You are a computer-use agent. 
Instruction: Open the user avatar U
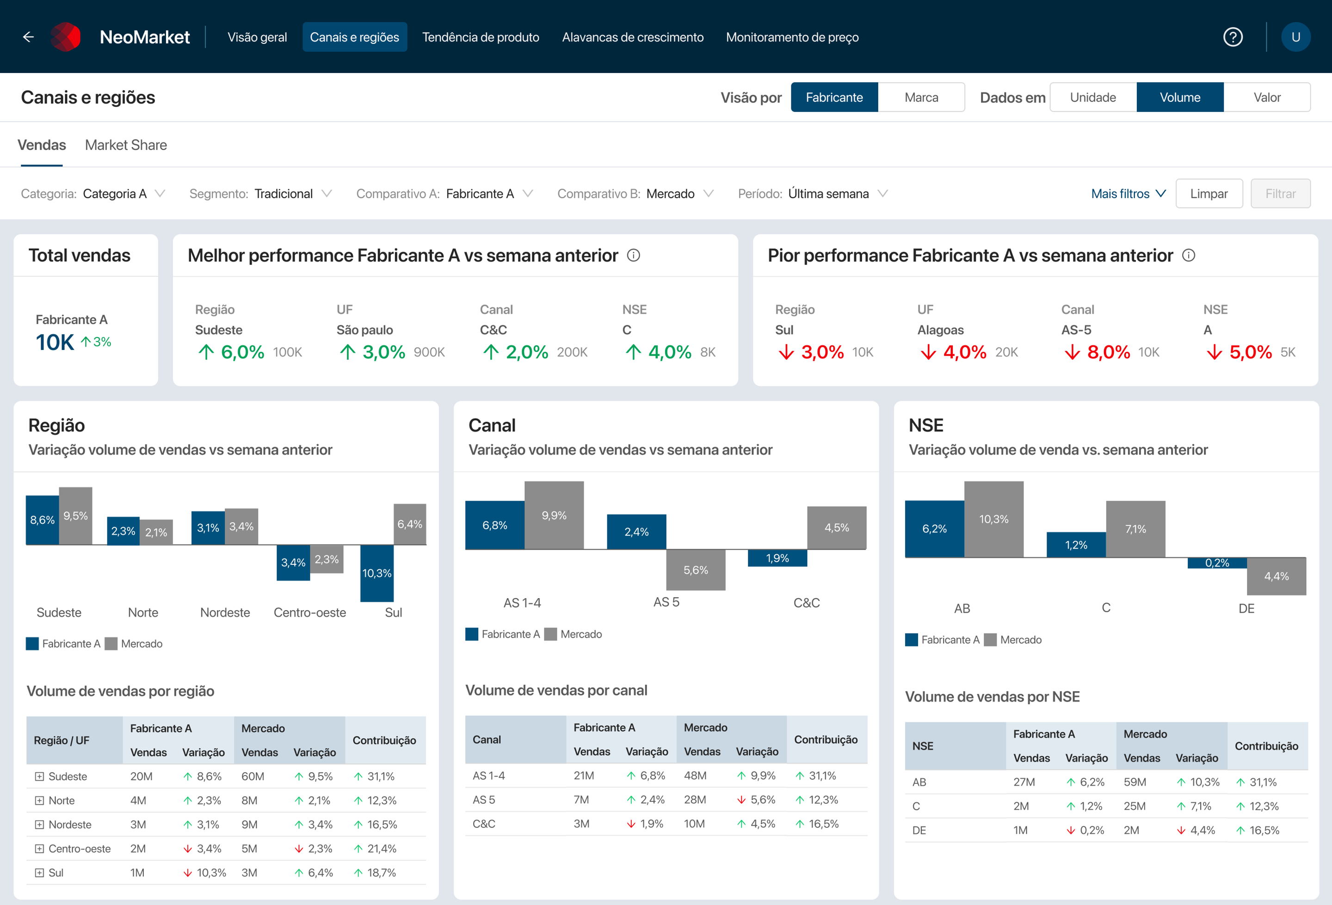coord(1295,37)
